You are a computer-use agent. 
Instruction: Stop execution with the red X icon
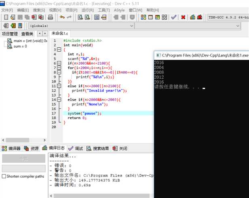click(183, 17)
